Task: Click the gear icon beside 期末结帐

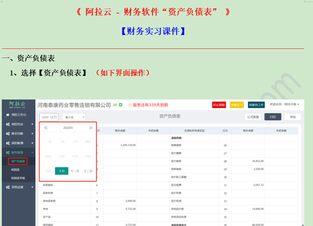Action: (8, 134)
